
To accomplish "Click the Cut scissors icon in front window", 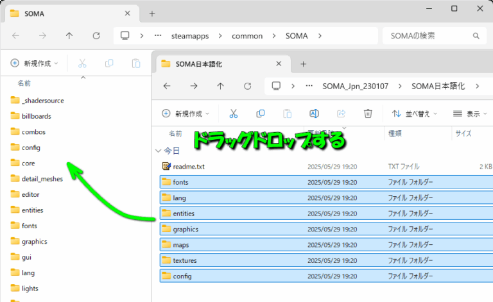I will click(x=234, y=113).
